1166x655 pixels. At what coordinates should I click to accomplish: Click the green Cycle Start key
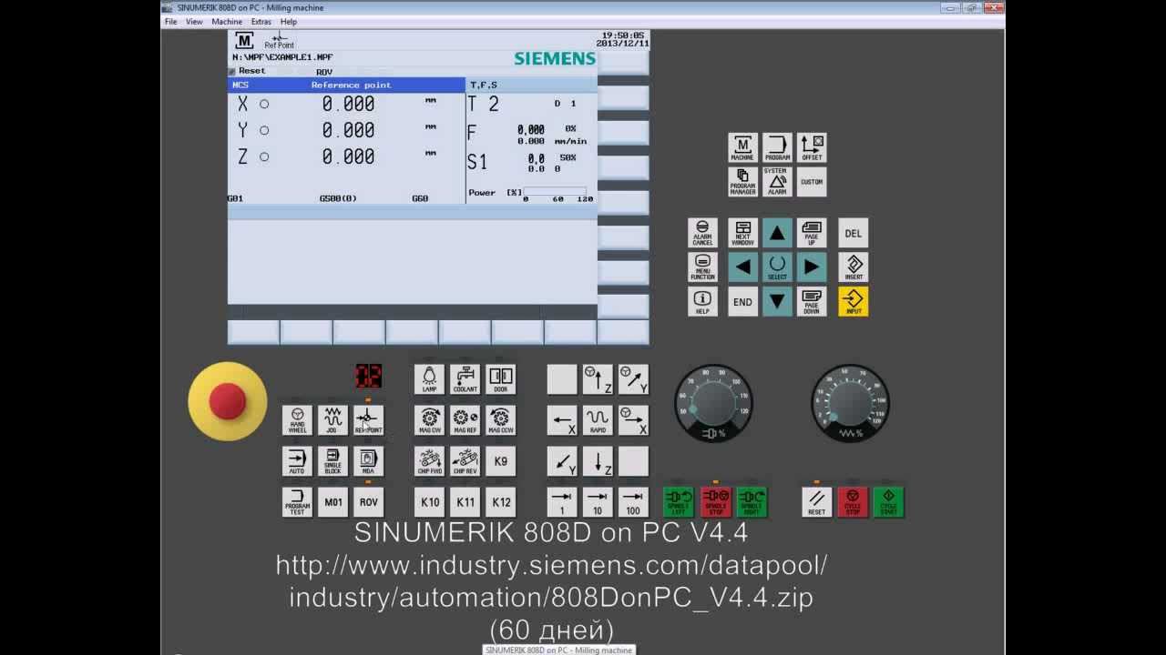tap(888, 502)
